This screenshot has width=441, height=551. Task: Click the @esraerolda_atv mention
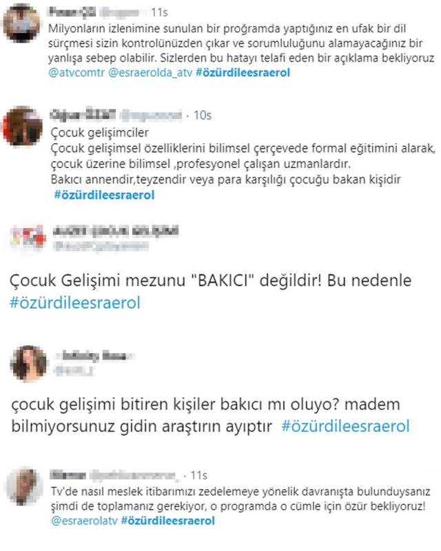pyautogui.click(x=150, y=73)
